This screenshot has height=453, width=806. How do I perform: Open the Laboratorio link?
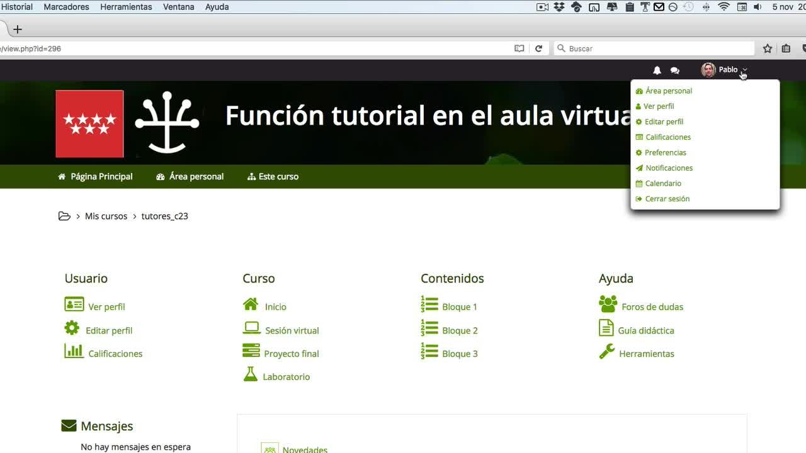(x=287, y=377)
